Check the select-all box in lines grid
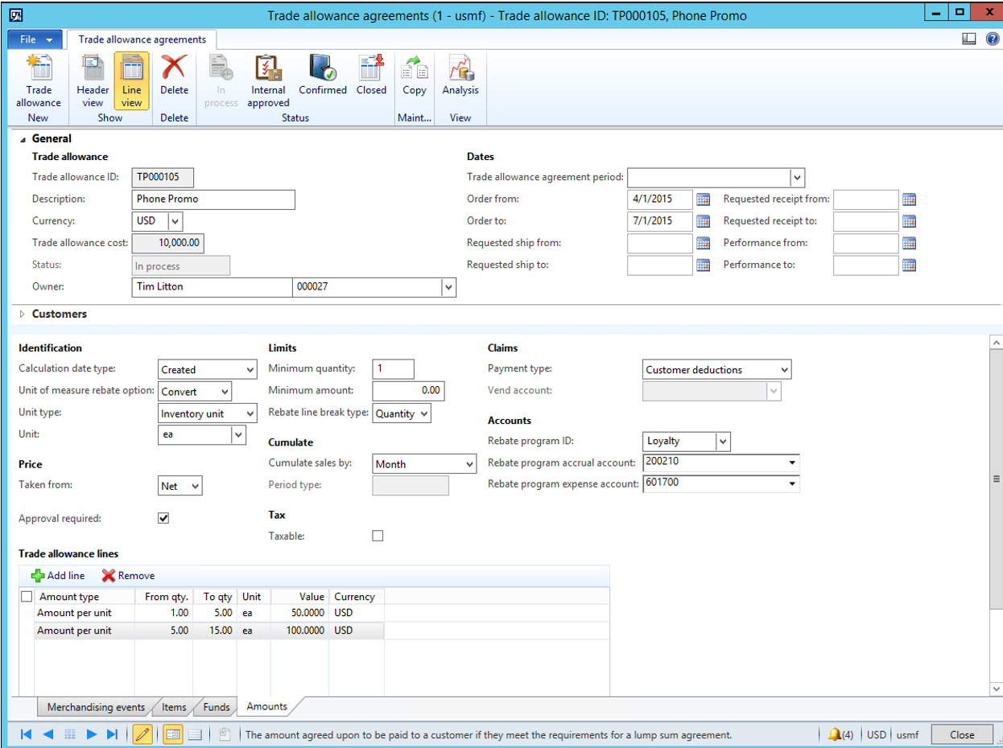The image size is (1003, 748). (x=27, y=597)
